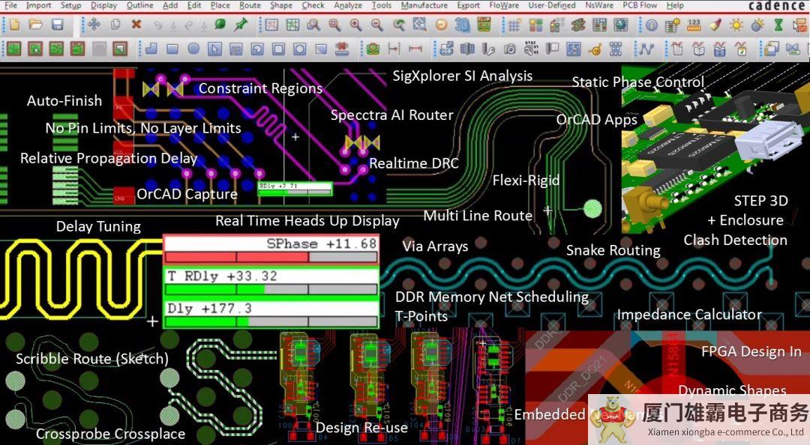Click the blue zigzag route icon
Image resolution: width=810 pixels, height=445 pixels.
pos(646,49)
